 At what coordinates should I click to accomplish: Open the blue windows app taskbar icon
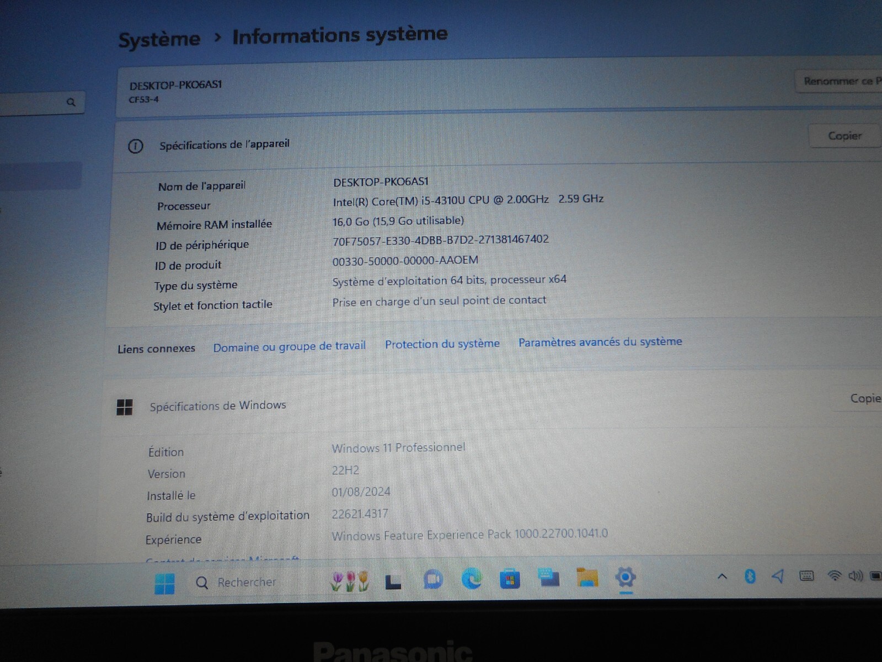548,578
